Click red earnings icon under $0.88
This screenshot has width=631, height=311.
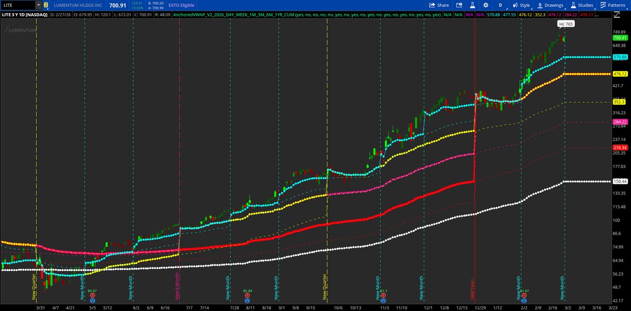coord(248,296)
